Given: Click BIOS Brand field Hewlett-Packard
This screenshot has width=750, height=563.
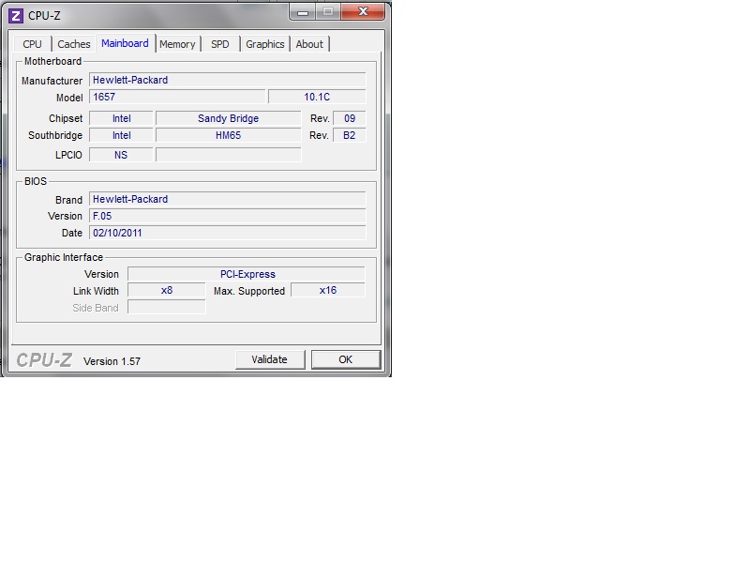Looking at the screenshot, I should 228,199.
